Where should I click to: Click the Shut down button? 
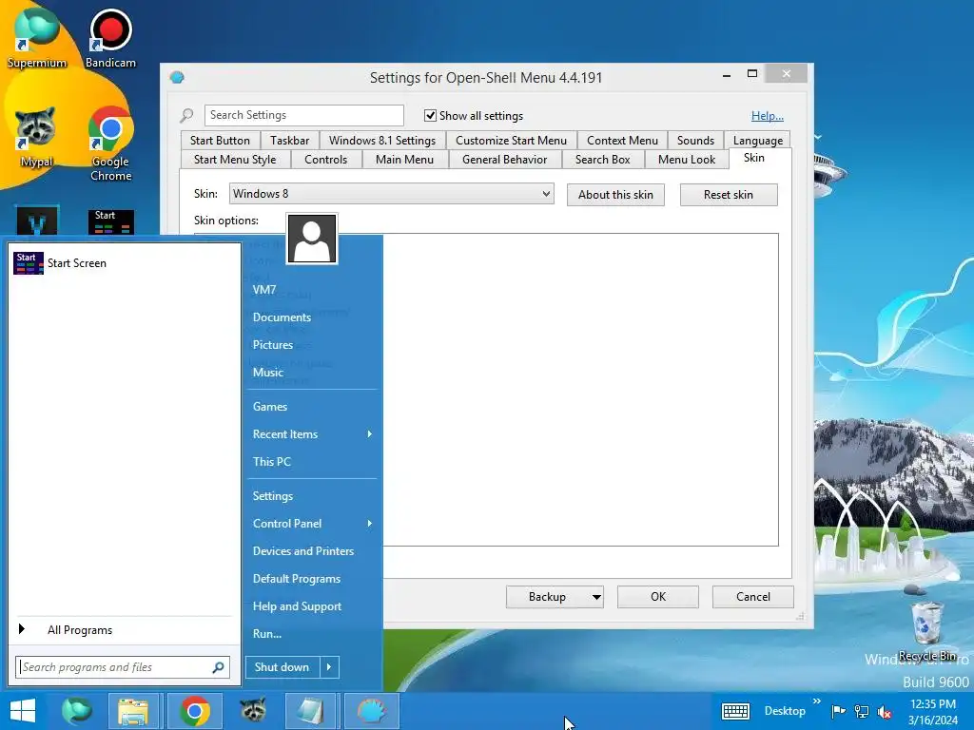tap(282, 667)
